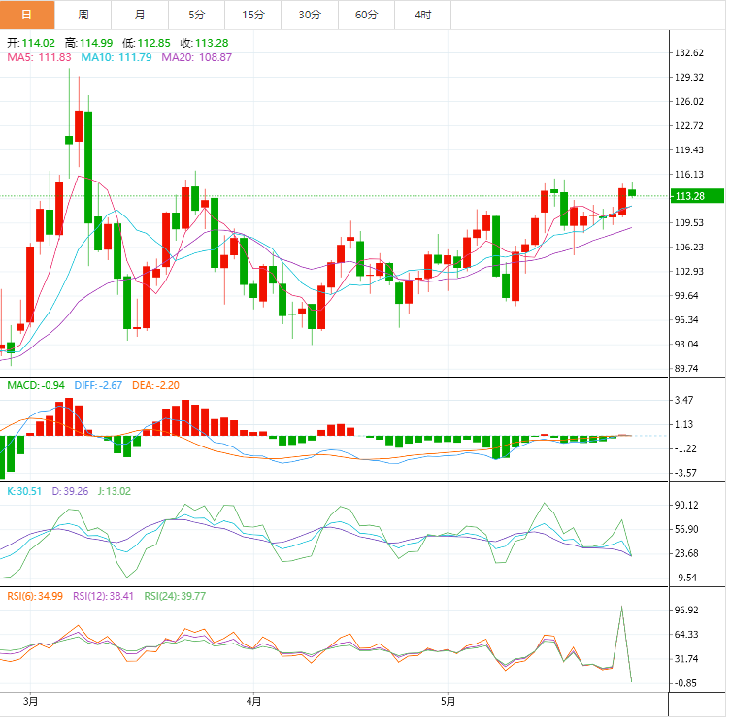Open the 5分 timeframe tab
Screen dimensions: 731x727
coord(196,15)
